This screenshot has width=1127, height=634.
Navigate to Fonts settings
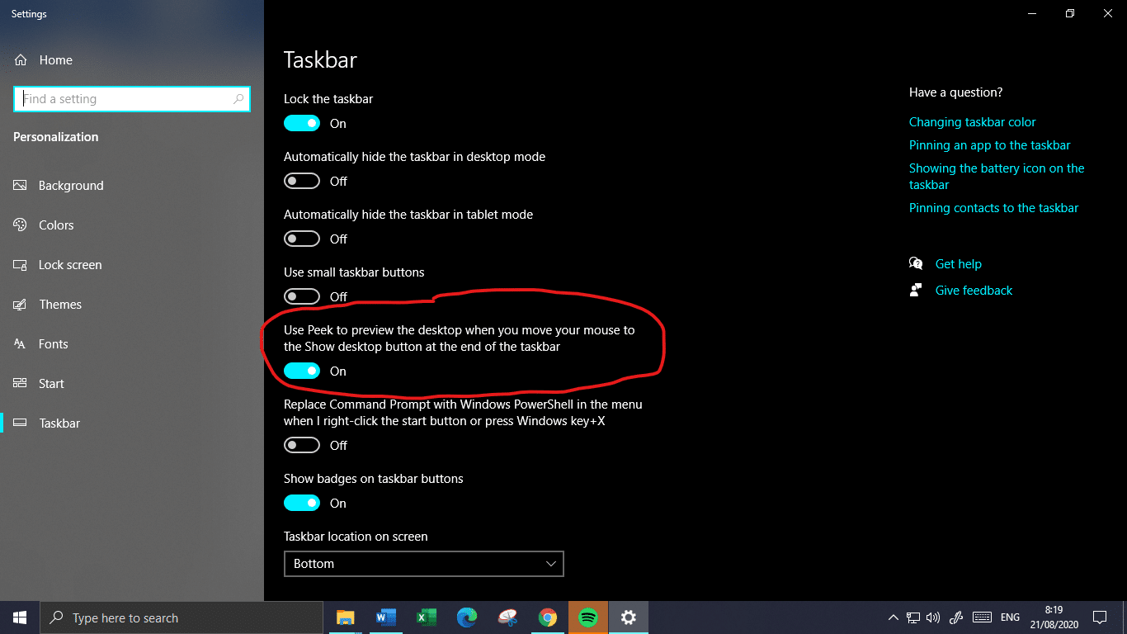click(132, 344)
